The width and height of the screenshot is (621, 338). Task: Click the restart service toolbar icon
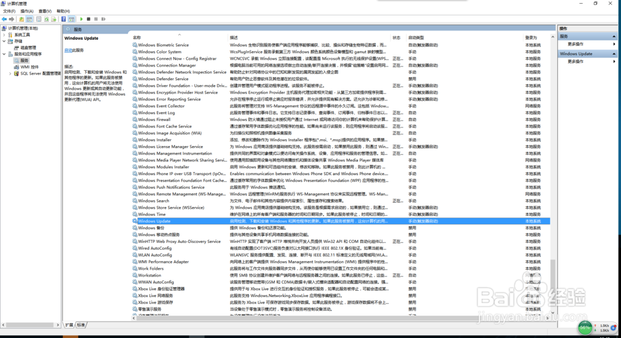coord(103,19)
